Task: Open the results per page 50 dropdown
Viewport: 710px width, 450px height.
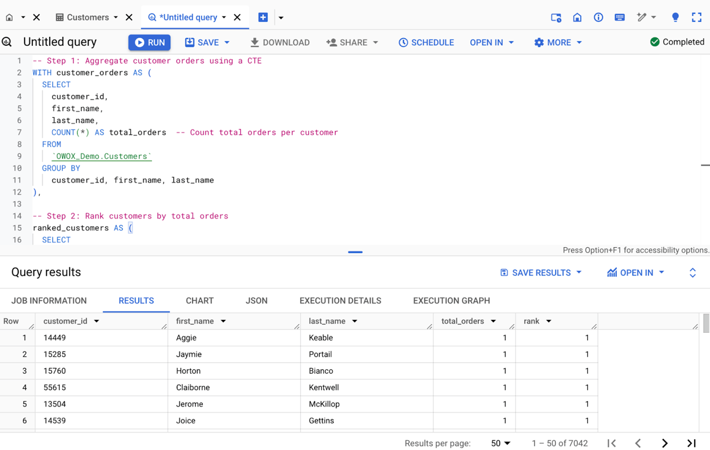Action: pyautogui.click(x=501, y=443)
